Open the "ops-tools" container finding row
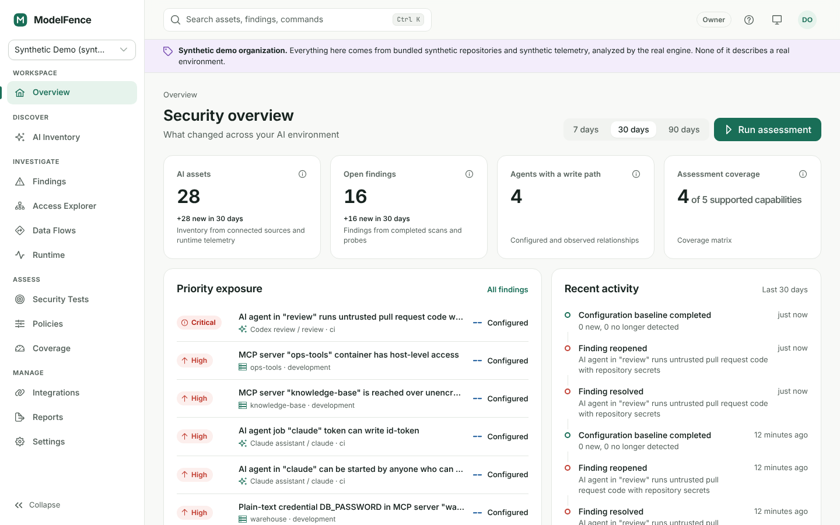The height and width of the screenshot is (525, 840). [x=352, y=360]
